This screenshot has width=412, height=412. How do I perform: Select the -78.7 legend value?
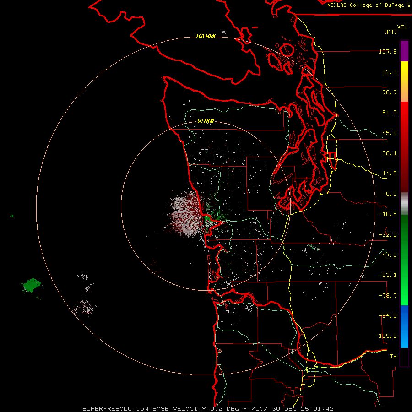[388, 296]
